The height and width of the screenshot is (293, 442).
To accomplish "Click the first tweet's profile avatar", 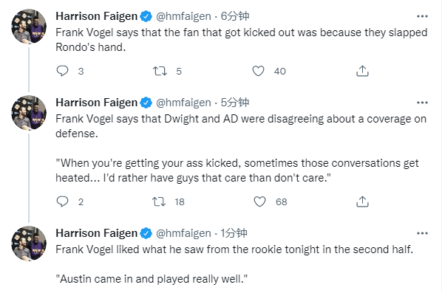I will [29, 27].
